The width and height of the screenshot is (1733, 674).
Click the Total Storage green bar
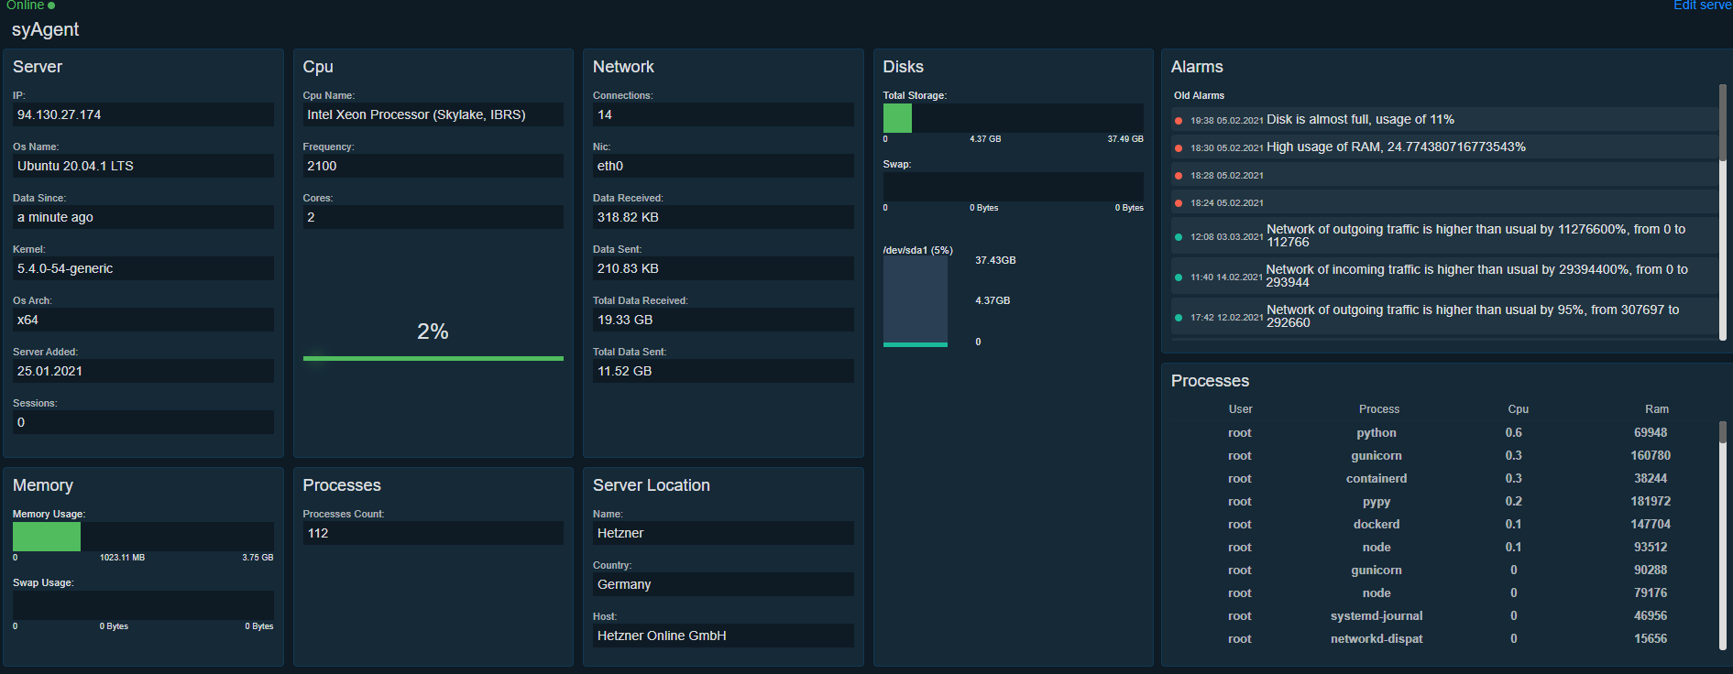click(897, 118)
